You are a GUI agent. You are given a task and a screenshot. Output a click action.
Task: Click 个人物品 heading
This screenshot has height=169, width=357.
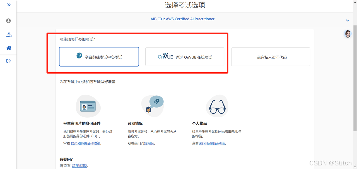pyautogui.click(x=199, y=123)
